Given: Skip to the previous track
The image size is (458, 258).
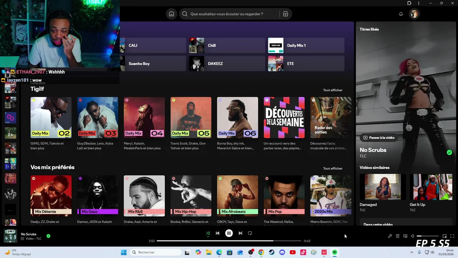Looking at the screenshot, I should pos(218,233).
